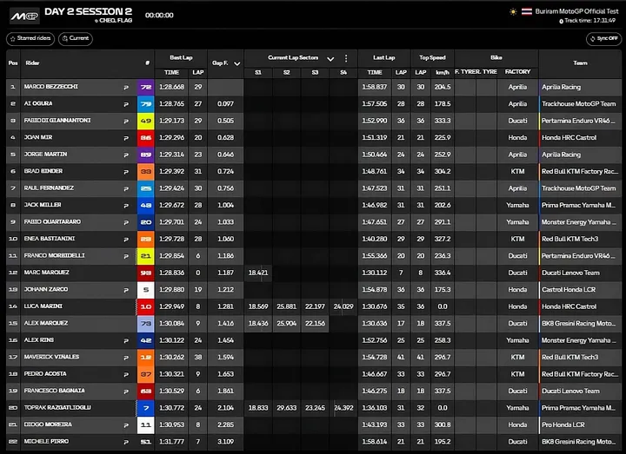Click Joan Mir's pit status icon
Image resolution: width=626 pixels, height=454 pixels.
pyautogui.click(x=126, y=138)
